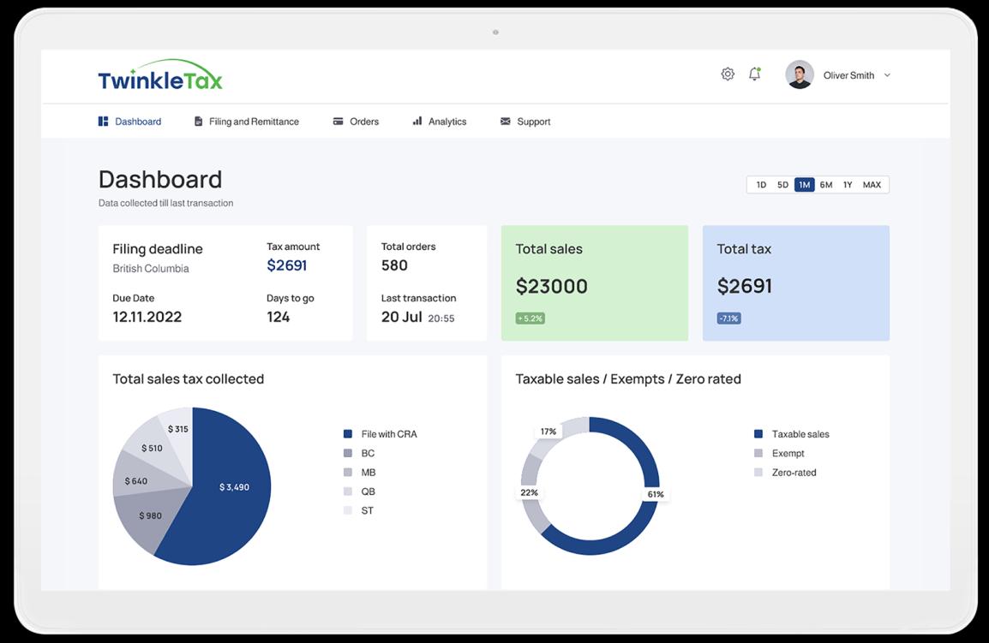Click the 61% donut chart label
The width and height of the screenshot is (989, 643).
656,494
